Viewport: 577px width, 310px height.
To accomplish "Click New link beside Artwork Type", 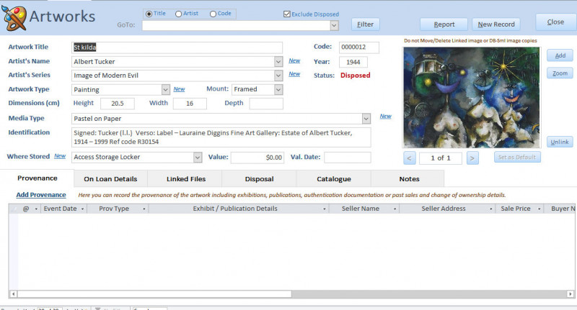I will point(179,88).
